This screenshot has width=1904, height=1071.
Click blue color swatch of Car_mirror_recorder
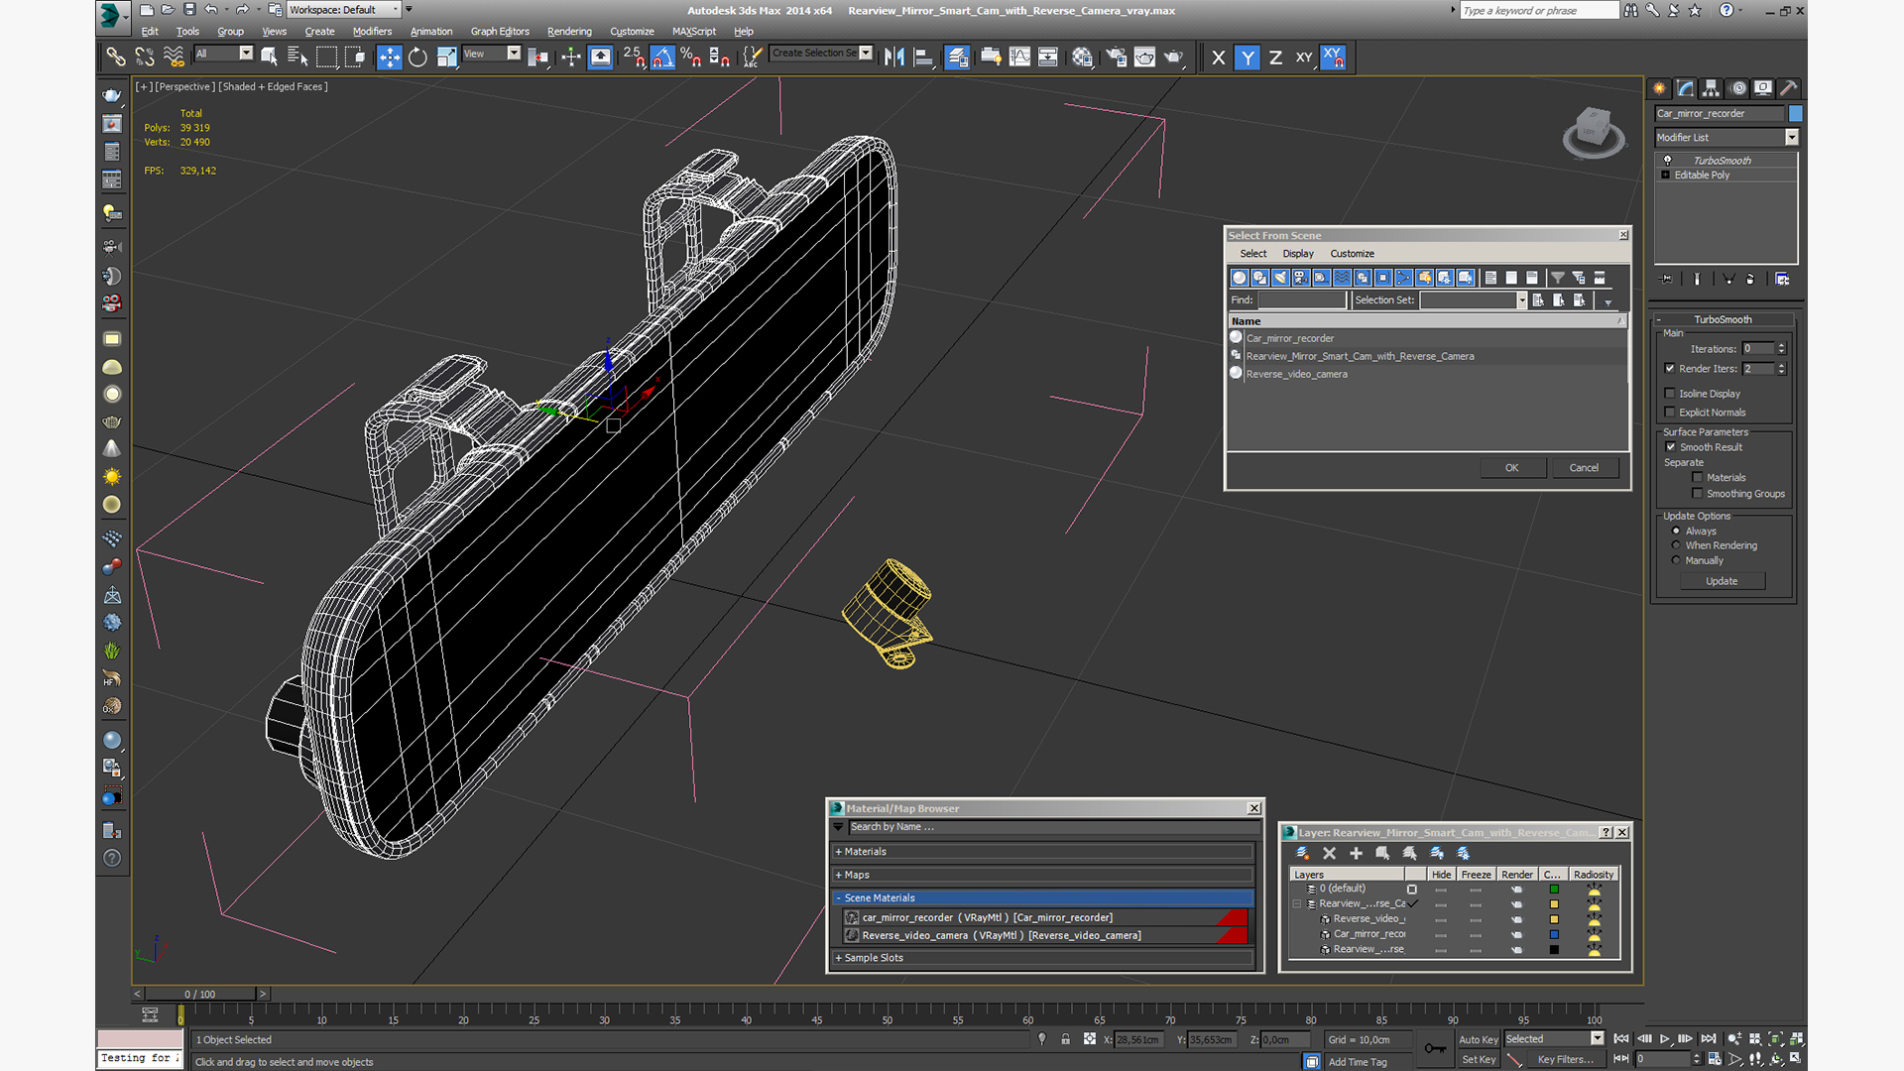point(1554,934)
